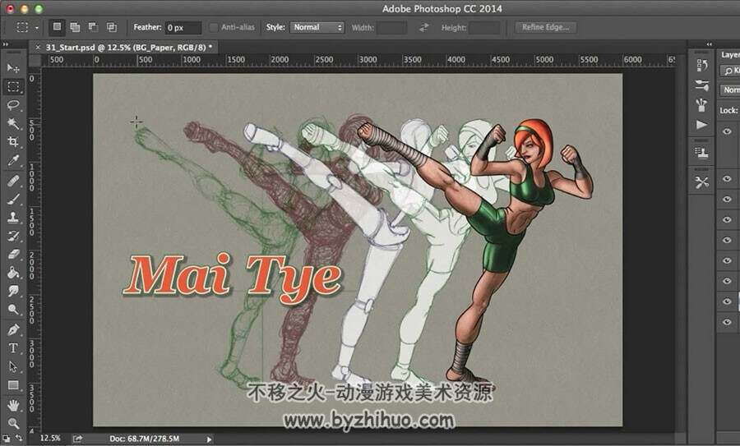Open the Style dropdown set to Normal

point(317,27)
